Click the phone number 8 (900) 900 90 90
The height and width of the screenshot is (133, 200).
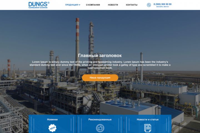point(162,4)
